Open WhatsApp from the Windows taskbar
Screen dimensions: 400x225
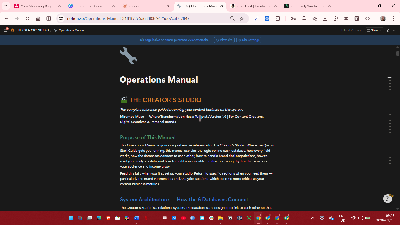(249, 218)
